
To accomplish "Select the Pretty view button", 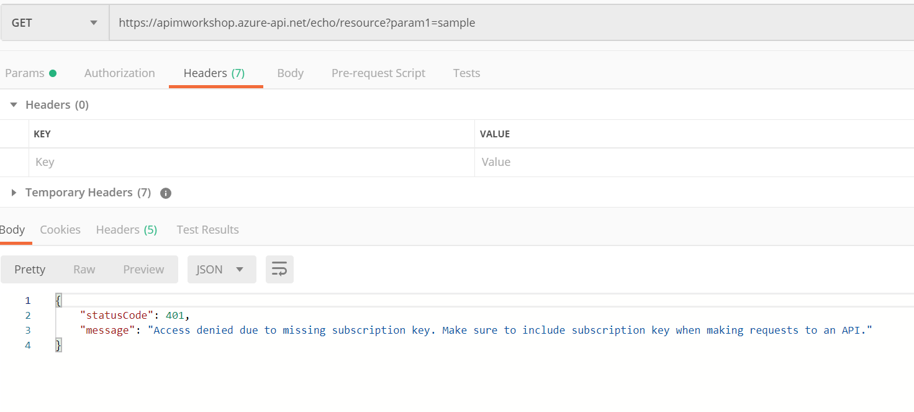I will 30,270.
